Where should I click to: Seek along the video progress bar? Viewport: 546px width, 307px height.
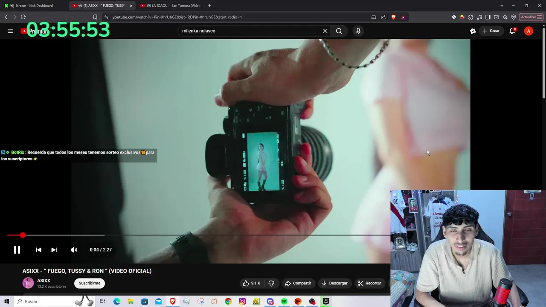pos(198,235)
